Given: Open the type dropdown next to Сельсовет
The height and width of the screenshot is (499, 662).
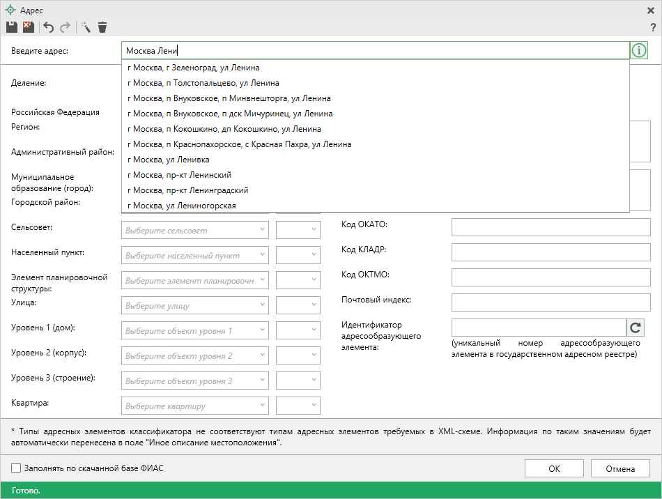Looking at the screenshot, I should [x=298, y=230].
